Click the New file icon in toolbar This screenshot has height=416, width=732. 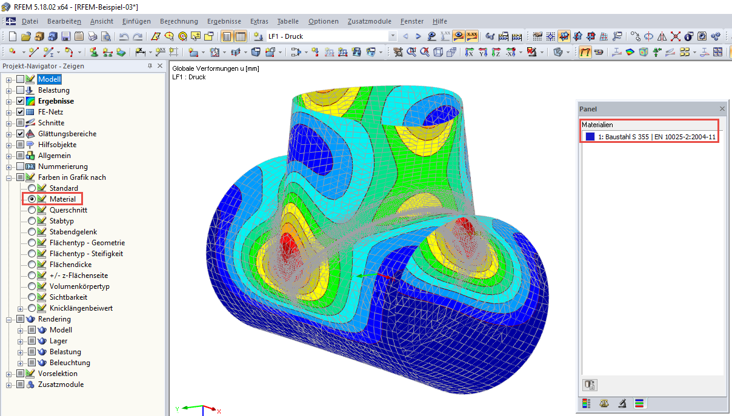(12, 36)
